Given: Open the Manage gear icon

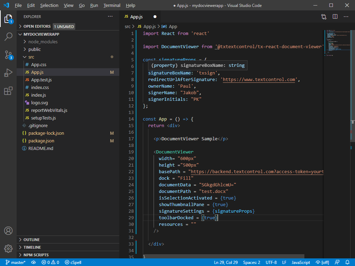Looking at the screenshot, I should (x=8, y=249).
